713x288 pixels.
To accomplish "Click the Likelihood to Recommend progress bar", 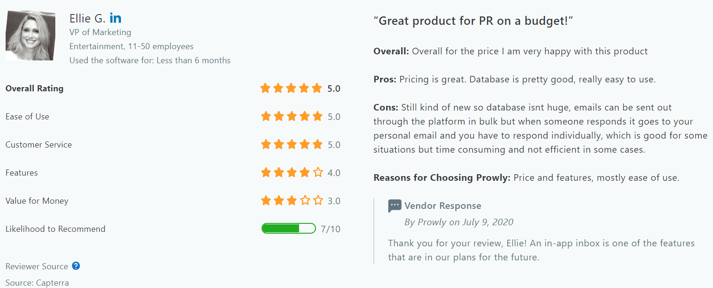I will (x=288, y=229).
